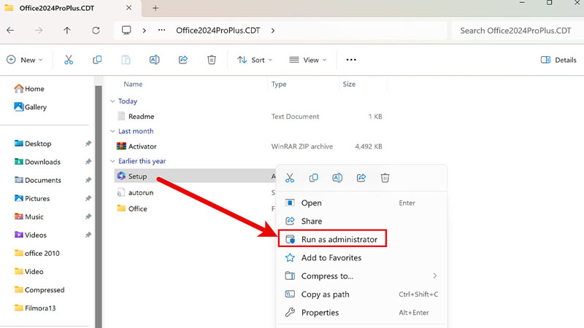Click the chevron after the This PC icon

[x=144, y=31]
